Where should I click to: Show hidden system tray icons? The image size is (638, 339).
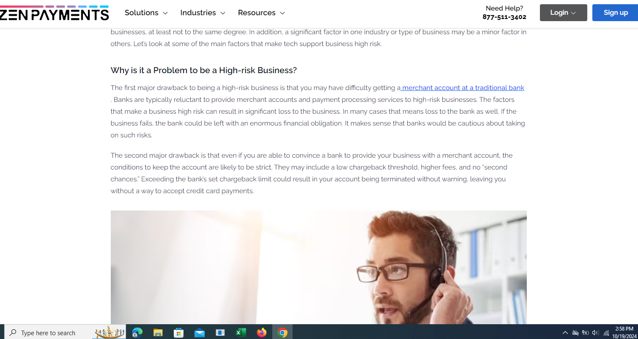[565, 333]
